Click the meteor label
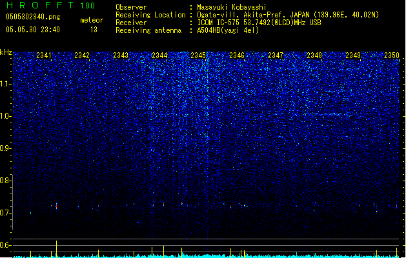 coord(92,20)
